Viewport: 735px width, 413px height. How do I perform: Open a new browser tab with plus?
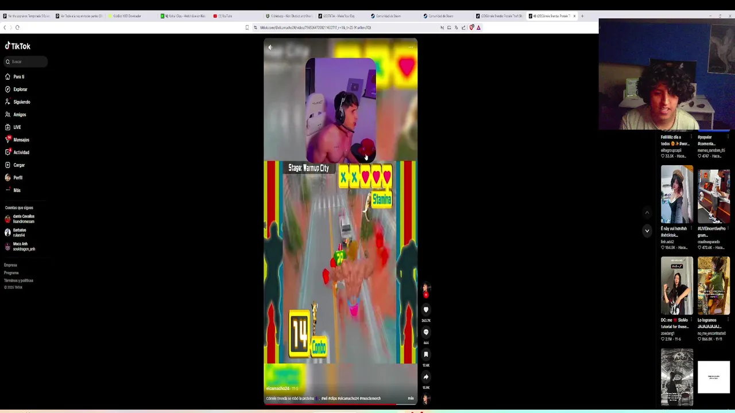click(582, 16)
